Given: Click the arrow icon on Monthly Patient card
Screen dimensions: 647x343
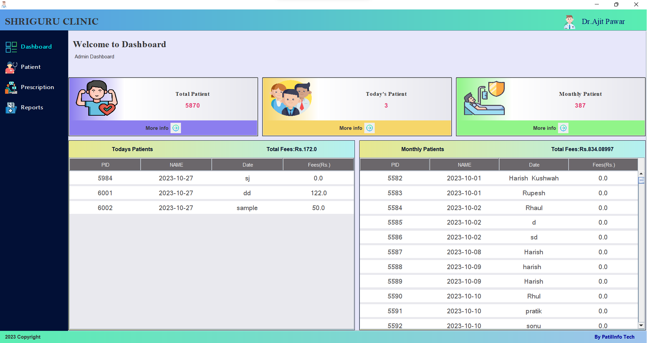Looking at the screenshot, I should coord(563,128).
